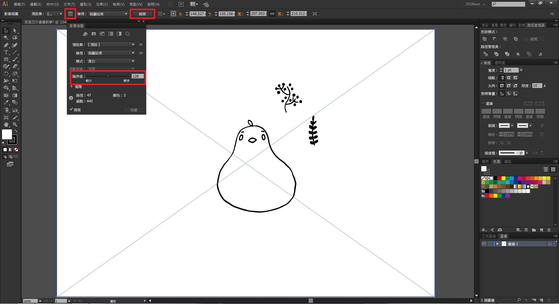Screen dimensions: 559x304
Task: Open the 效果(C) menu
Action: [x=102, y=4]
